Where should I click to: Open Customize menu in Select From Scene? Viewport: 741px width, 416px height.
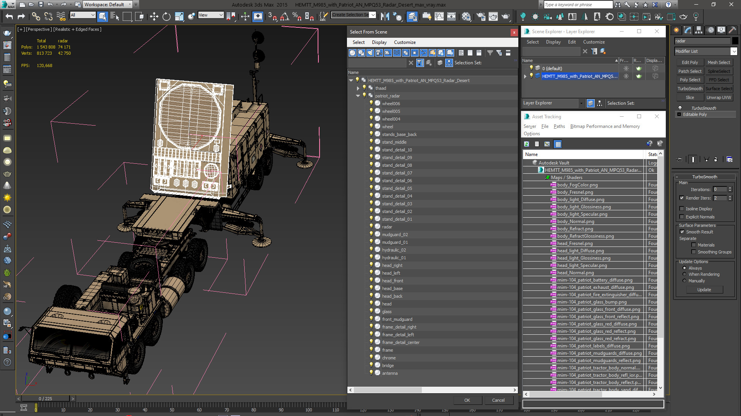pos(404,42)
